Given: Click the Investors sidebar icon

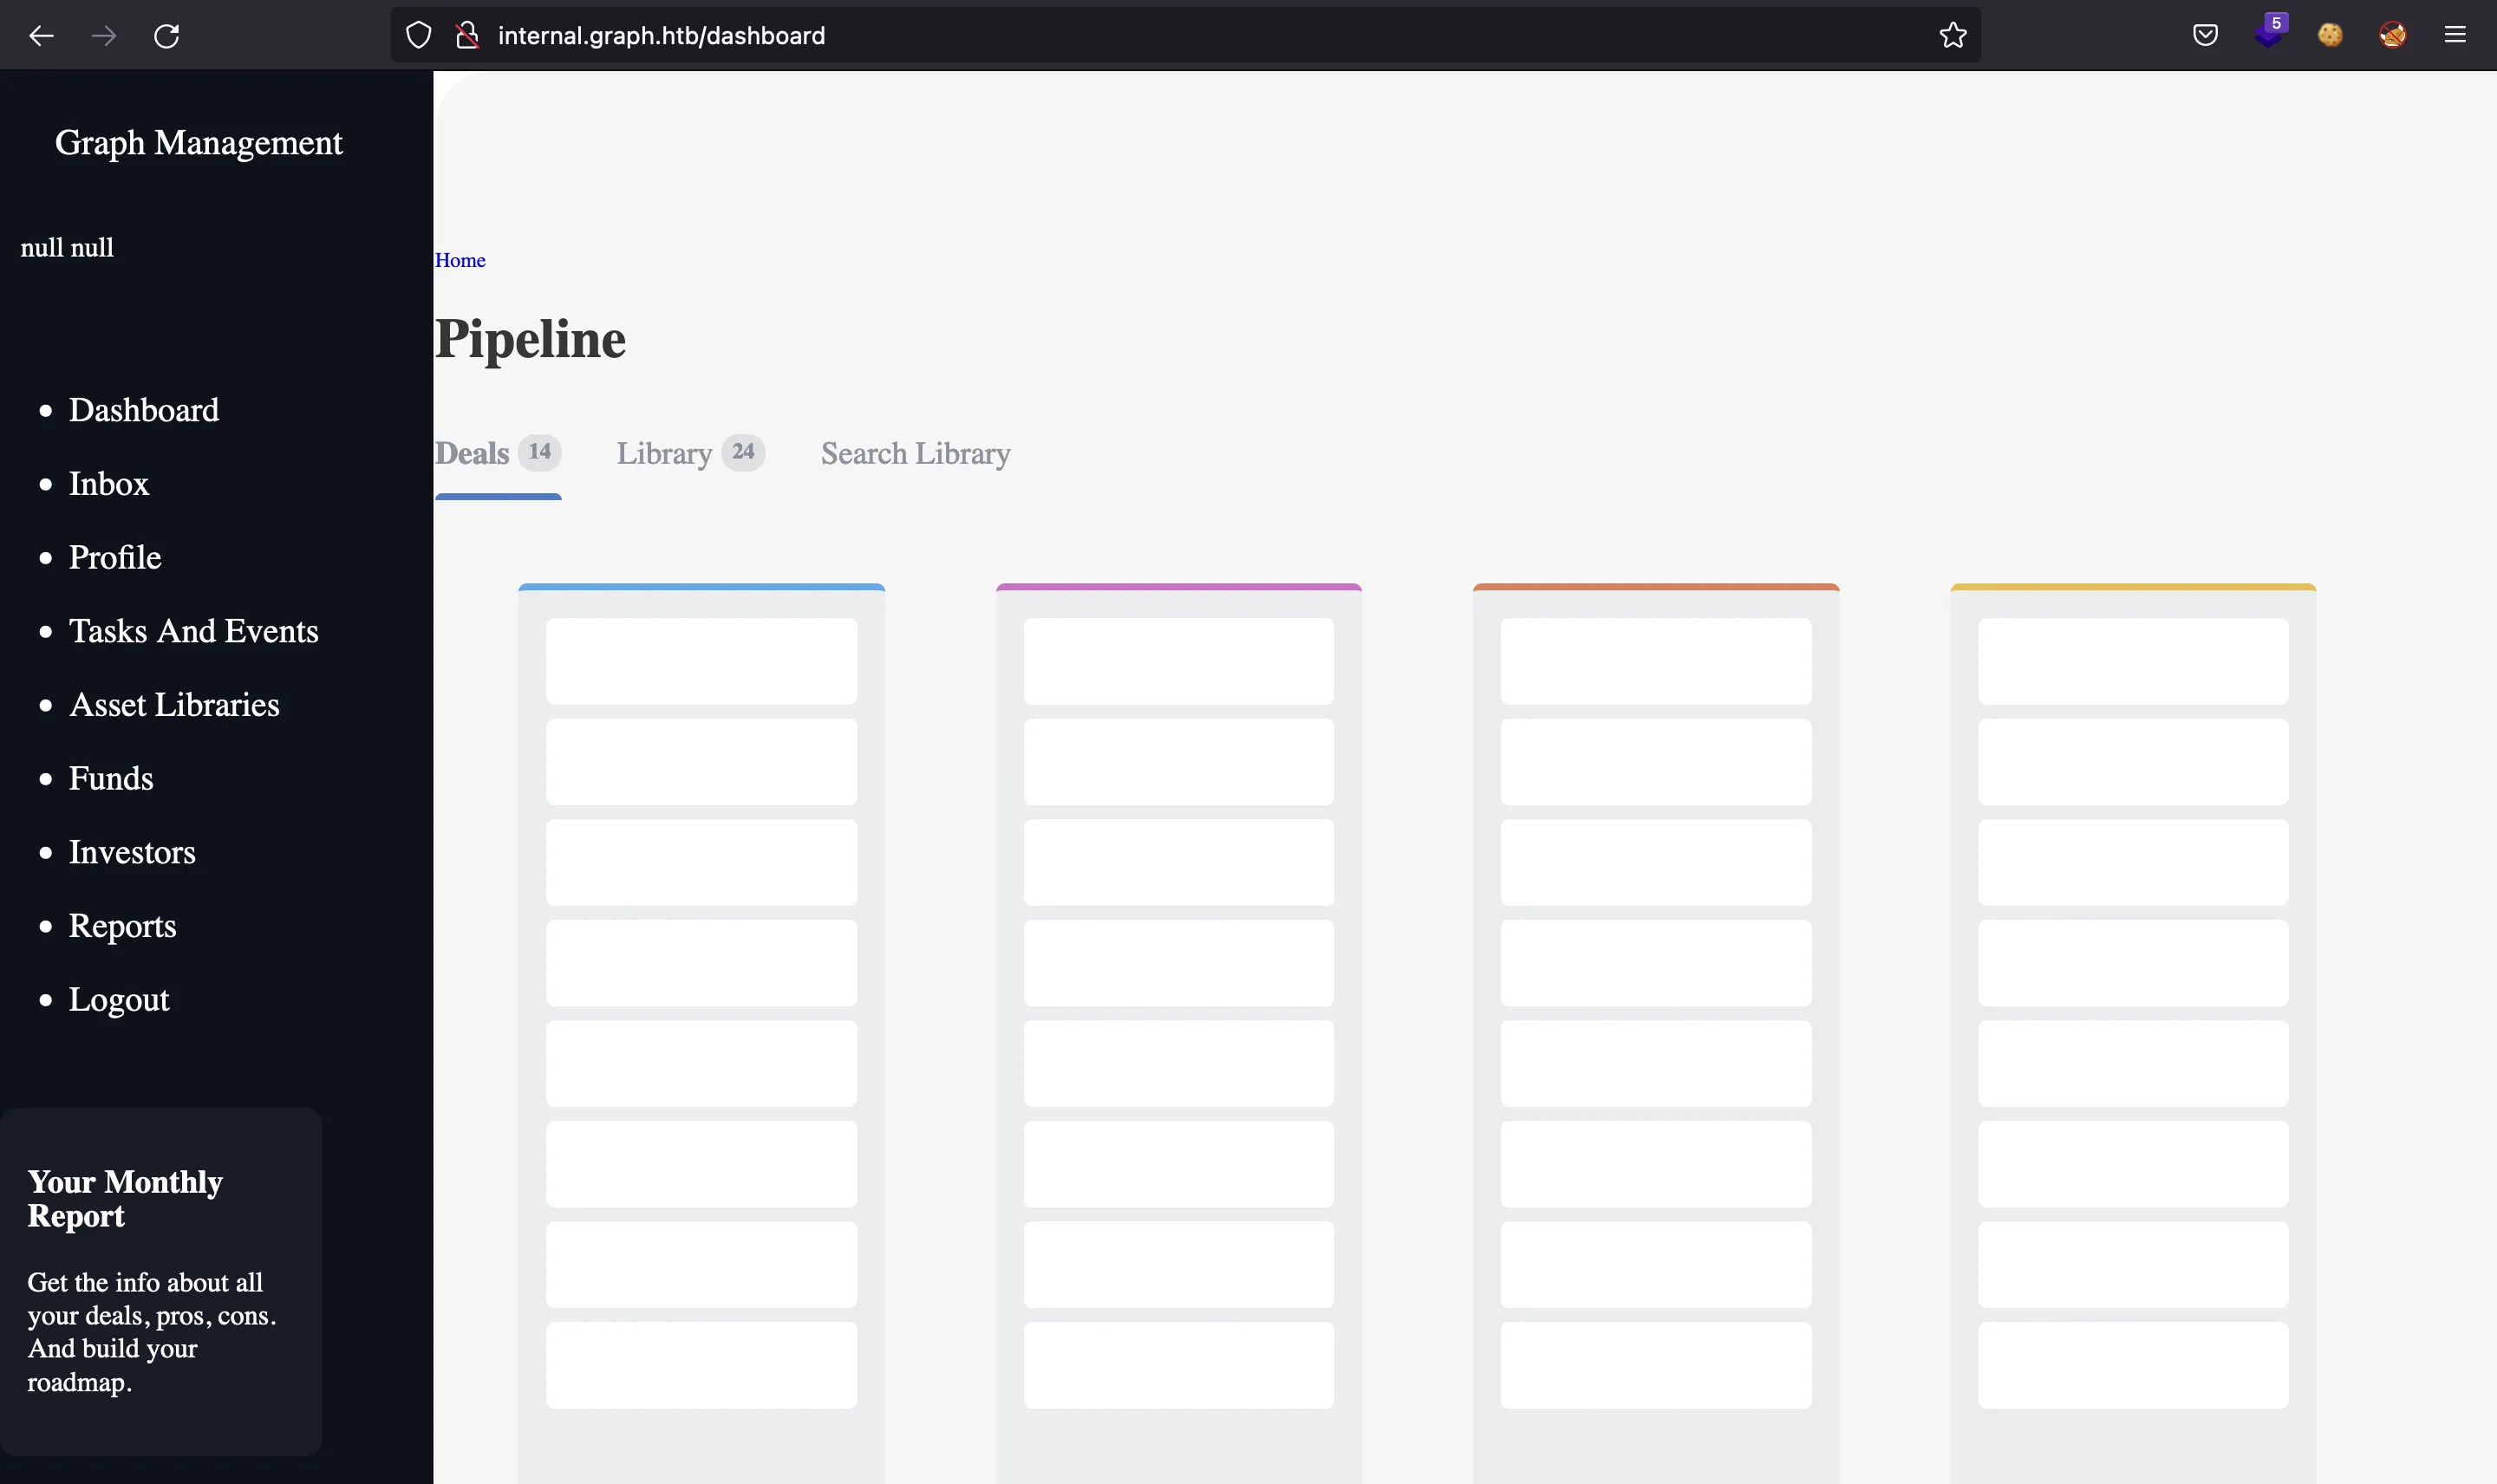Looking at the screenshot, I should tap(133, 849).
